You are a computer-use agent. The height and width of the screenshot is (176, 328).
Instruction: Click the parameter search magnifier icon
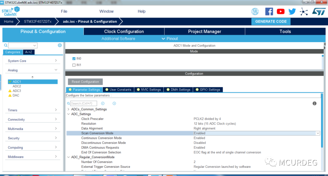pyautogui.click(x=68, y=103)
